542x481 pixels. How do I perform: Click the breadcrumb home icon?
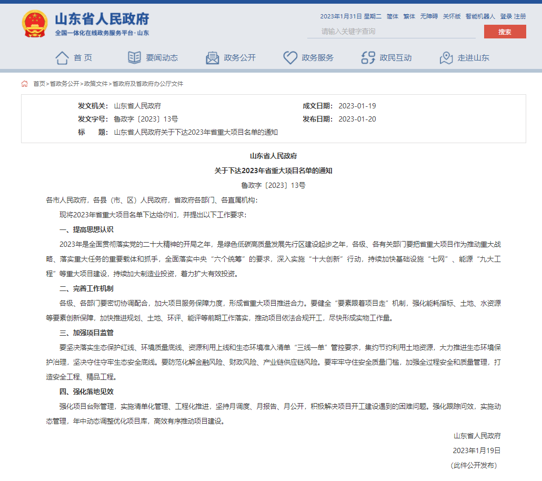(25, 84)
